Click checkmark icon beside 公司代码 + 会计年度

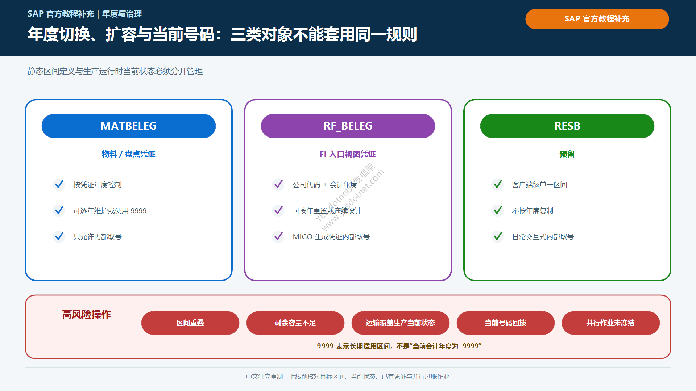(x=278, y=185)
